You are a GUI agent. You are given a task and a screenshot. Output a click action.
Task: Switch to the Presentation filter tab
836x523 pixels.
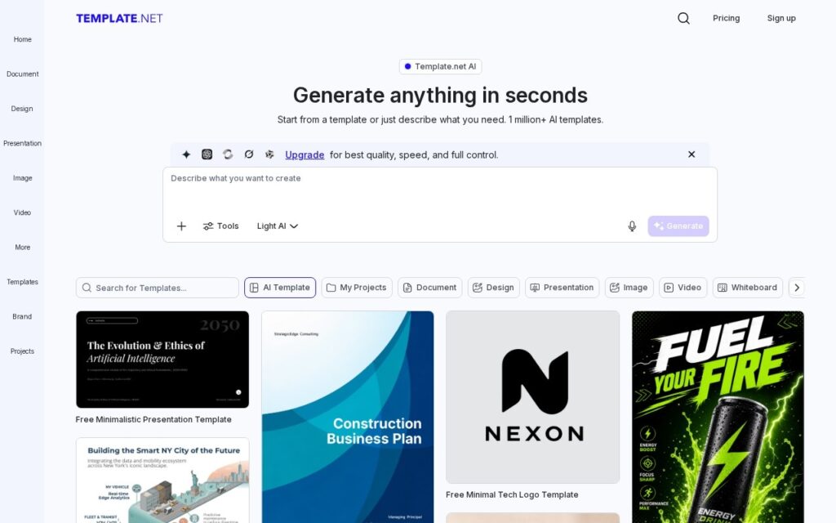(562, 288)
